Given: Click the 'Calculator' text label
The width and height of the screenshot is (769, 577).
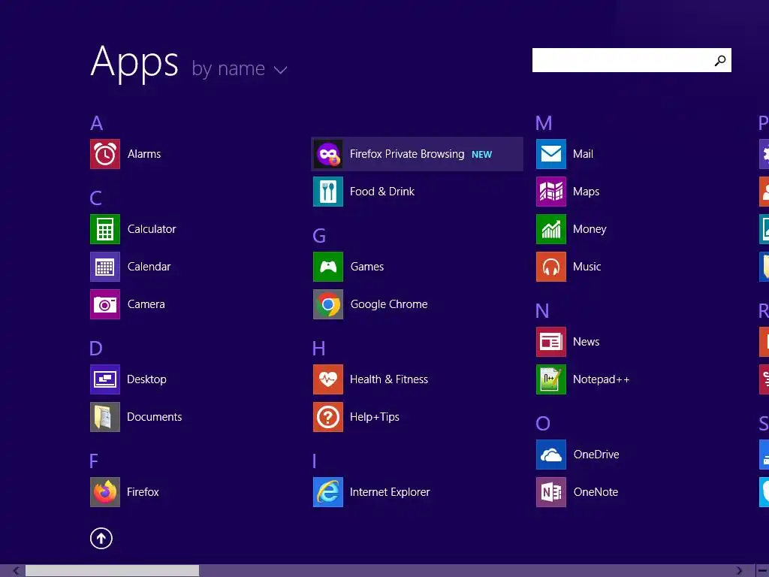Looking at the screenshot, I should tap(152, 229).
